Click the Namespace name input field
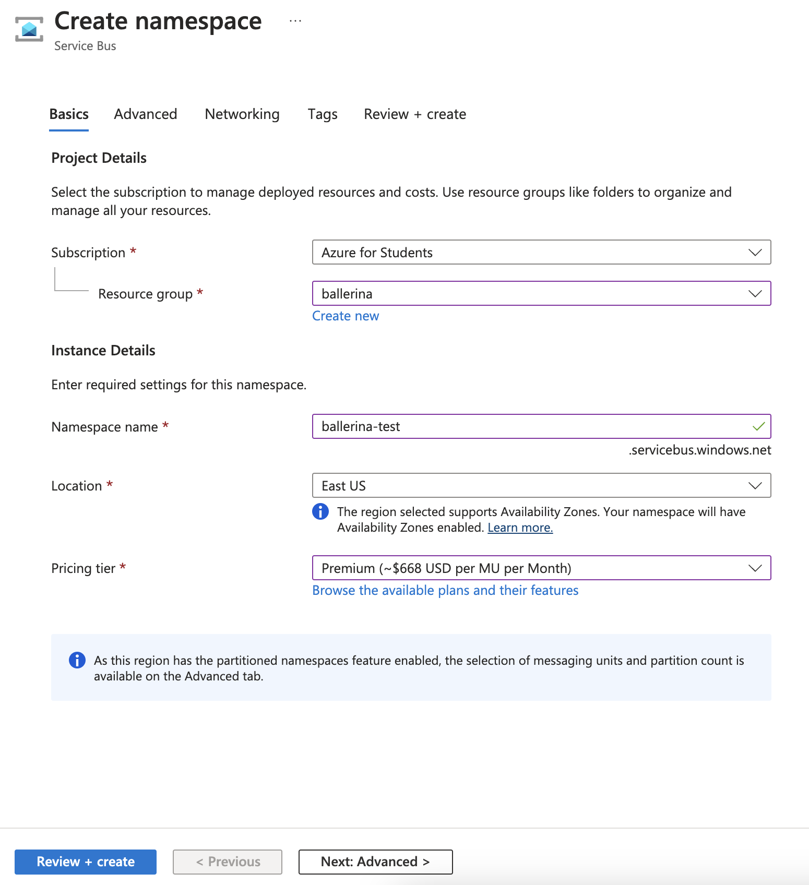 coord(542,426)
